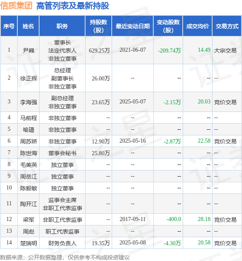
Task: Click shareholding value 12.90万
Action: [101, 141]
